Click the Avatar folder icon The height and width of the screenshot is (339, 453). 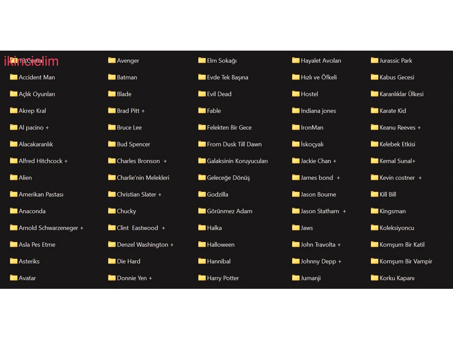click(14, 278)
